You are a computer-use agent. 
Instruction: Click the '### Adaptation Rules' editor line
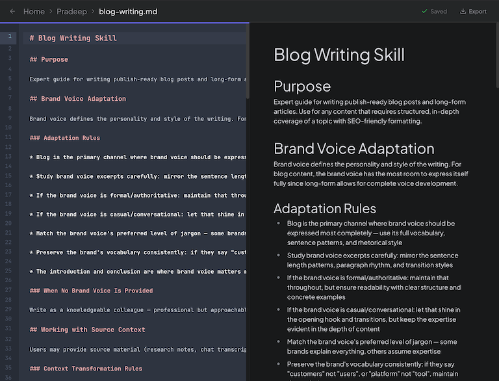64,138
